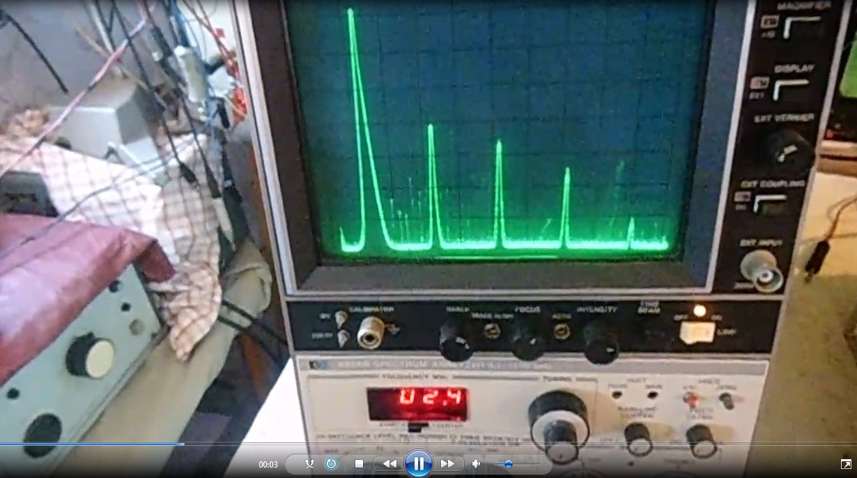Click the 00:03 elapsed time display
Viewport: 857px width, 478px height.
click(268, 464)
